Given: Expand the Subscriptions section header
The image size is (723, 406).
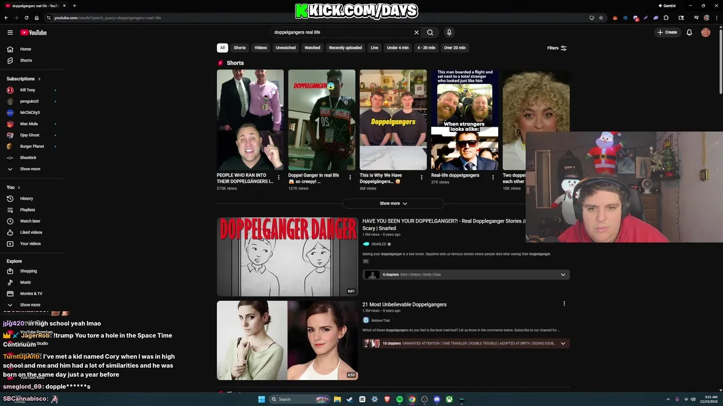Looking at the screenshot, I should click(x=24, y=79).
